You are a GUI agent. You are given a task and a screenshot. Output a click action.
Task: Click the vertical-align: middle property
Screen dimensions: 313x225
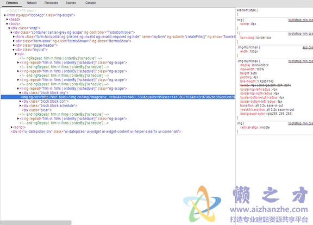(x=255, y=127)
